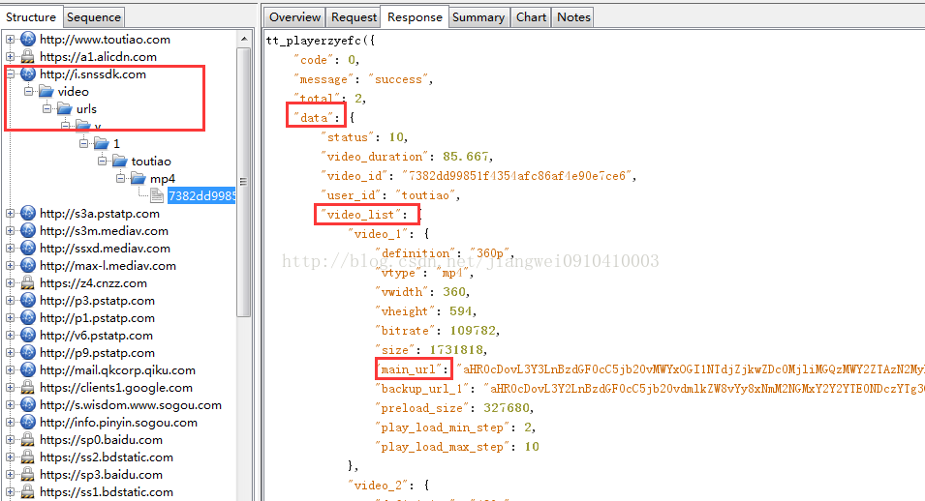Click the "preload_size" value 327680
The height and width of the screenshot is (501, 925).
pos(507,408)
